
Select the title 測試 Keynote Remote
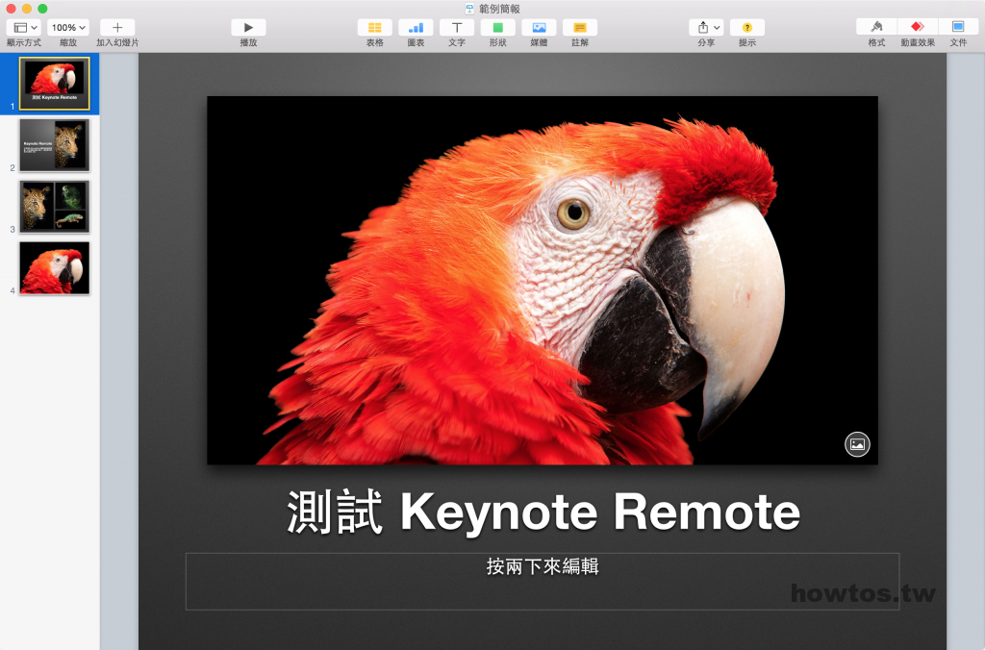click(543, 512)
